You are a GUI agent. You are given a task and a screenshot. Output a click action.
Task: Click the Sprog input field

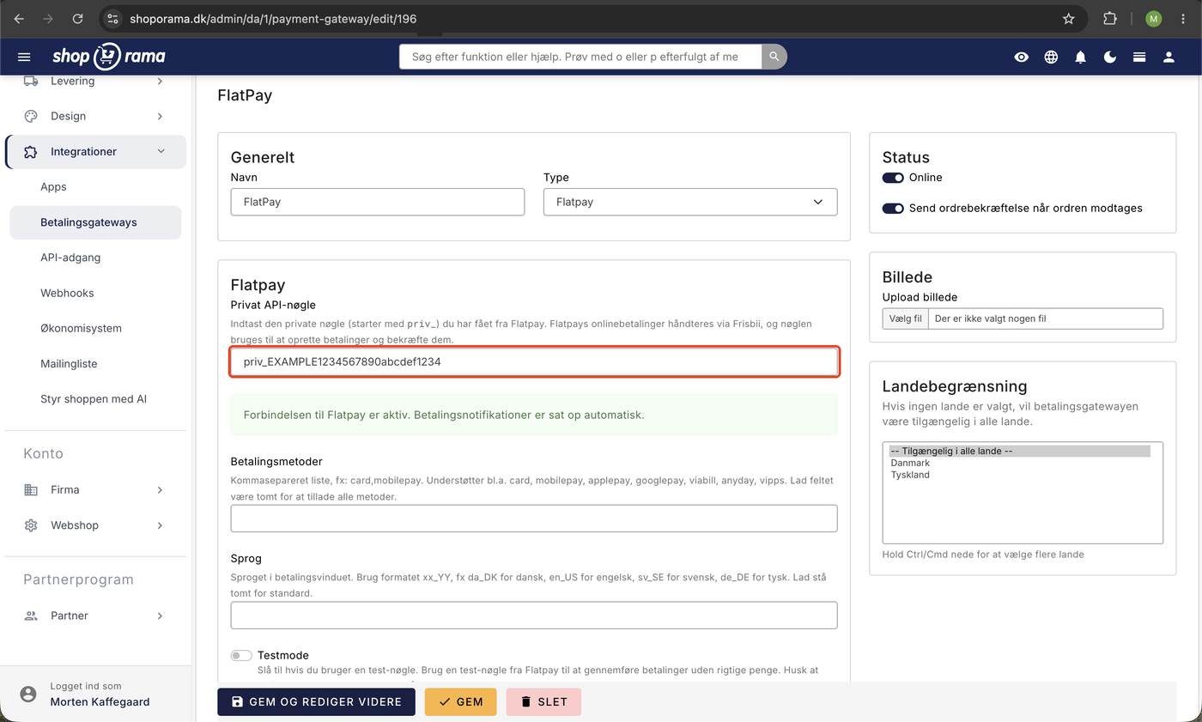(x=534, y=615)
